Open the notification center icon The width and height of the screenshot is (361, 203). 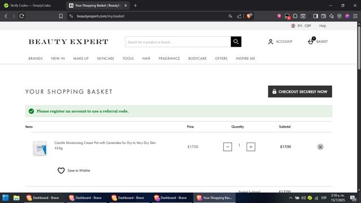(353, 198)
